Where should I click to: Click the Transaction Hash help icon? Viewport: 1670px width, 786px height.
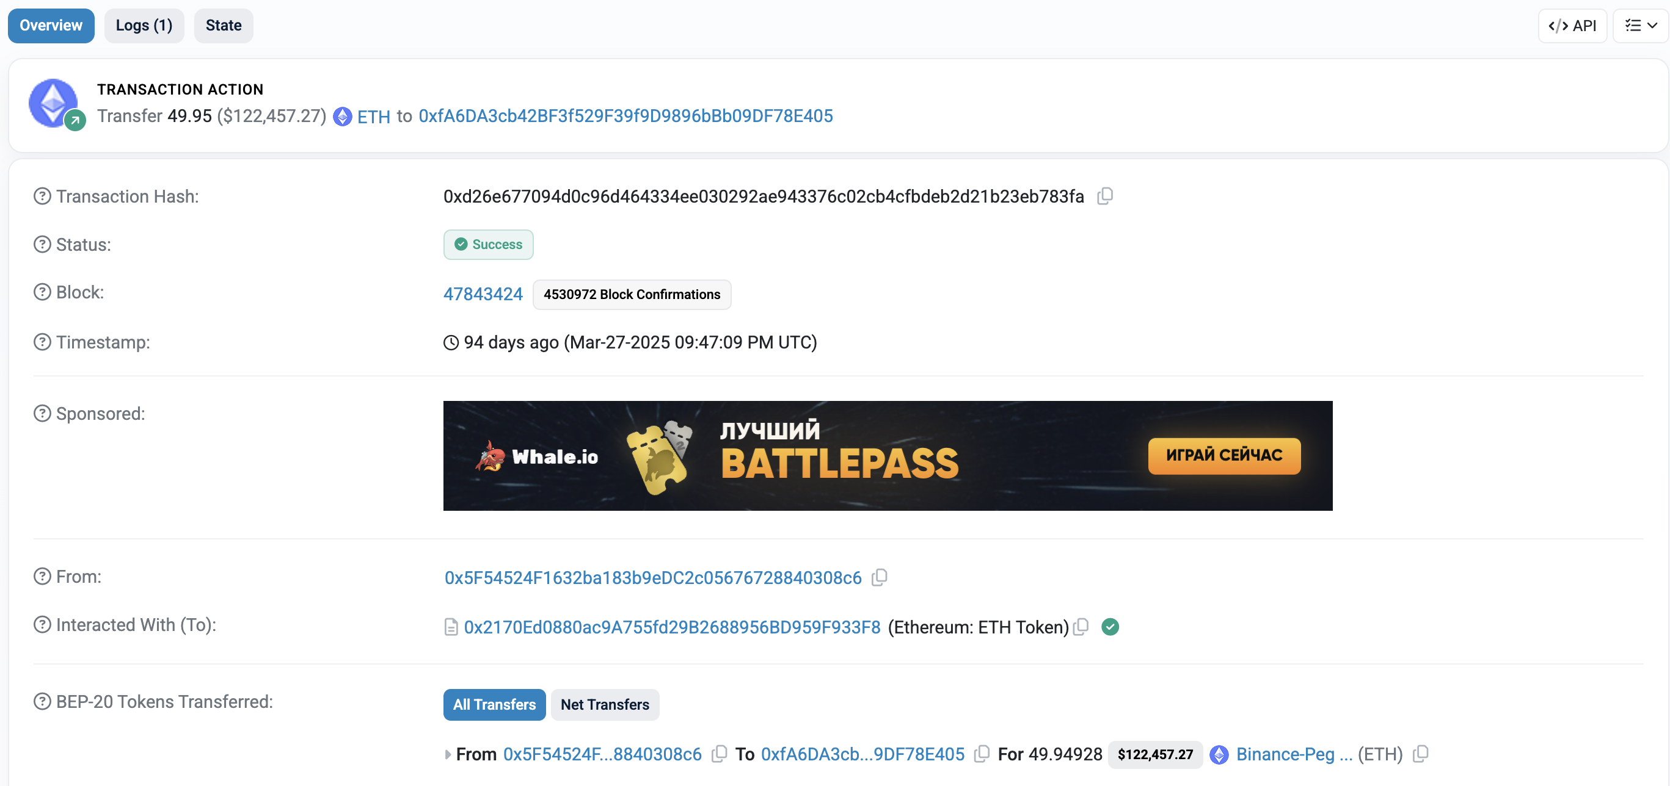pos(42,196)
